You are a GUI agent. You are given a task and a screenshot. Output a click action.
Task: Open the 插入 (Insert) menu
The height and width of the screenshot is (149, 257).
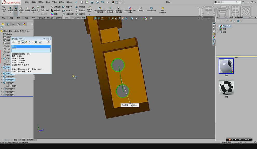click(x=48, y=2)
